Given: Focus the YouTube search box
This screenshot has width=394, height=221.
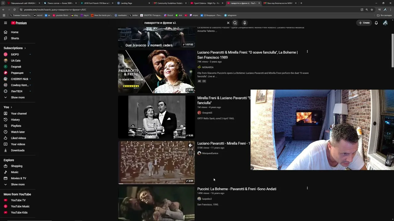Looking at the screenshot, I should [184, 23].
